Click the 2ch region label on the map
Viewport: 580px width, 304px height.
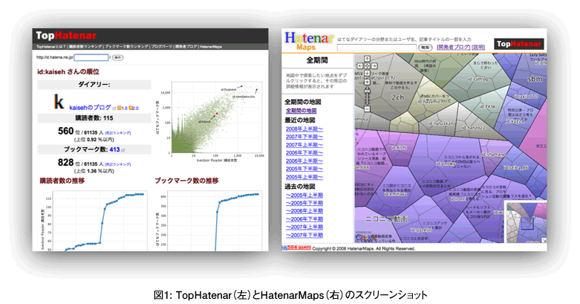pyautogui.click(x=397, y=97)
